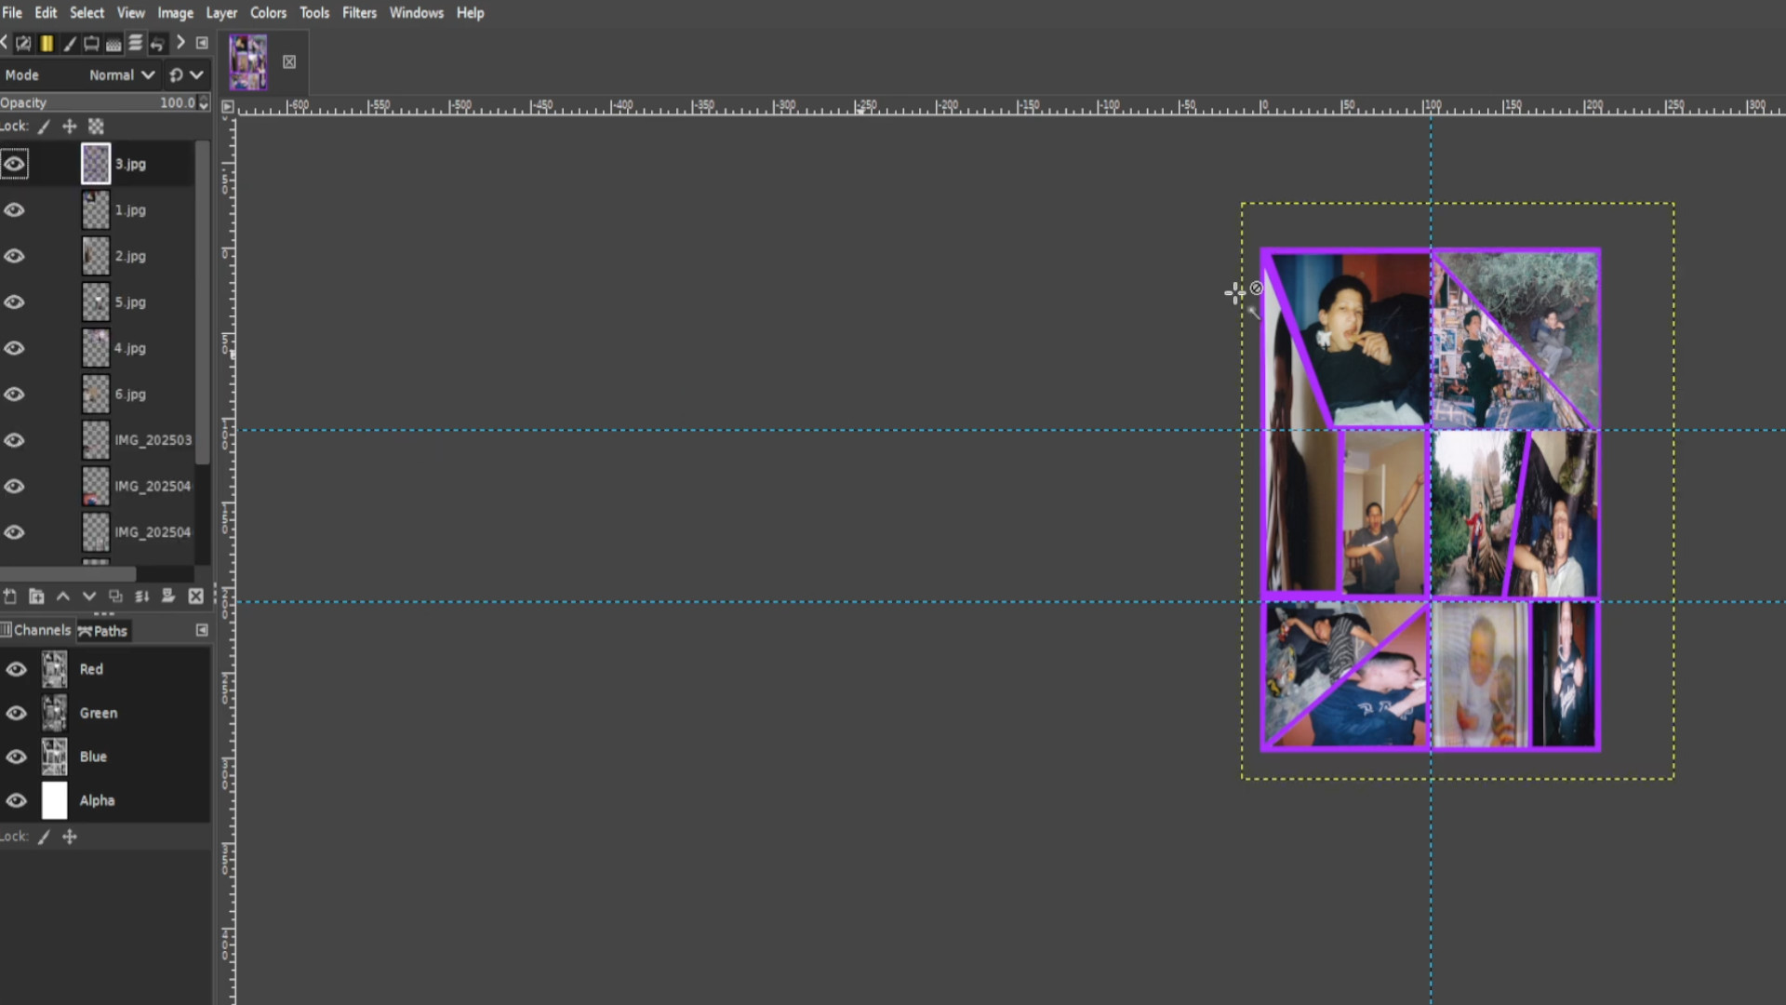
Task: Hide the 1.jpg layer
Action: 14,210
